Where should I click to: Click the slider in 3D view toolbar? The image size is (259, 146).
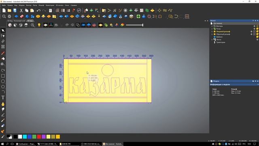[x=134, y=25]
